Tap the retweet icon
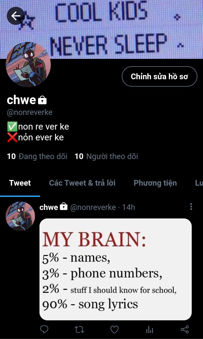The height and width of the screenshot is (339, 203). point(79,329)
